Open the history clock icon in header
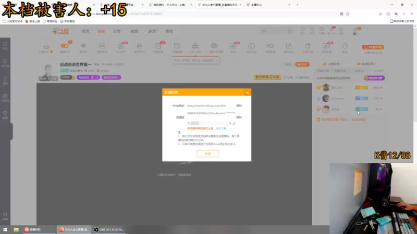Screen dimensions: 417x234 pos(303,30)
